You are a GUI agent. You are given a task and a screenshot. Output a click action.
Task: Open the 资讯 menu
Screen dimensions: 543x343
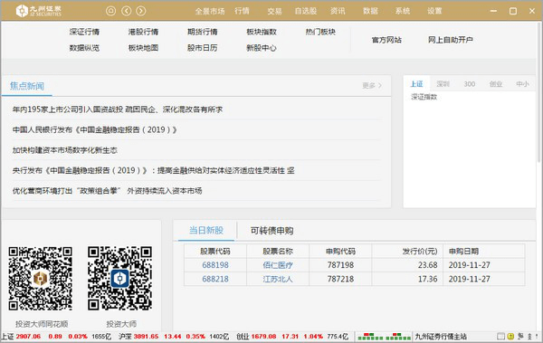pyautogui.click(x=338, y=11)
